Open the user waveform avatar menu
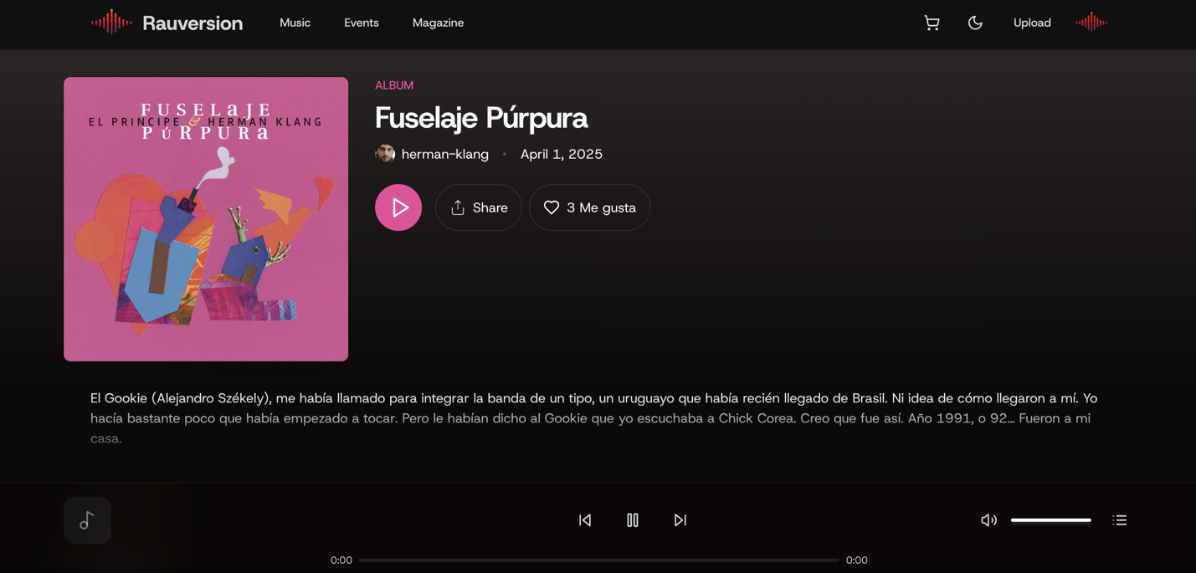This screenshot has height=573, width=1196. pos(1091,23)
